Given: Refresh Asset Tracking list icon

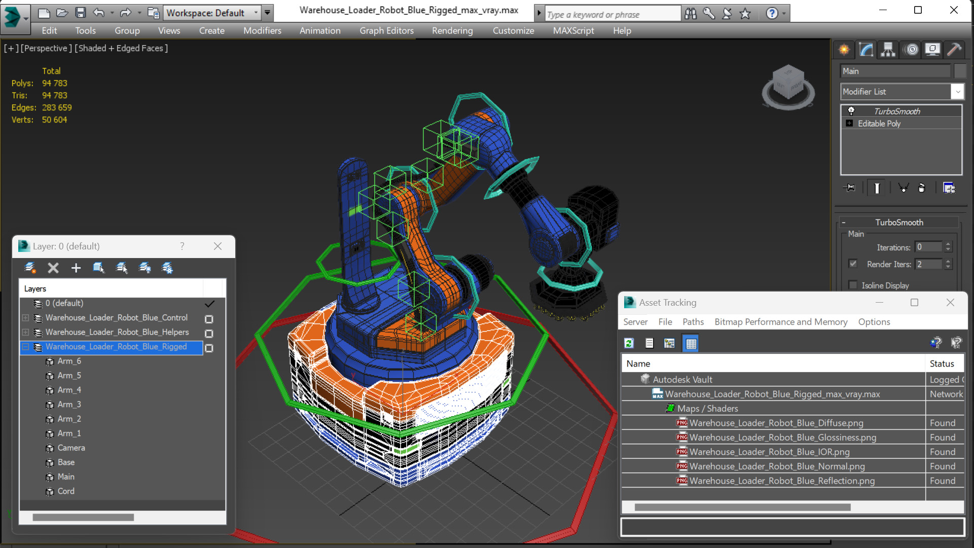Looking at the screenshot, I should 629,343.
